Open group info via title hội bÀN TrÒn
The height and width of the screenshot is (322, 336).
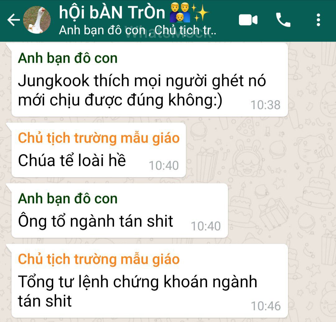tap(112, 12)
